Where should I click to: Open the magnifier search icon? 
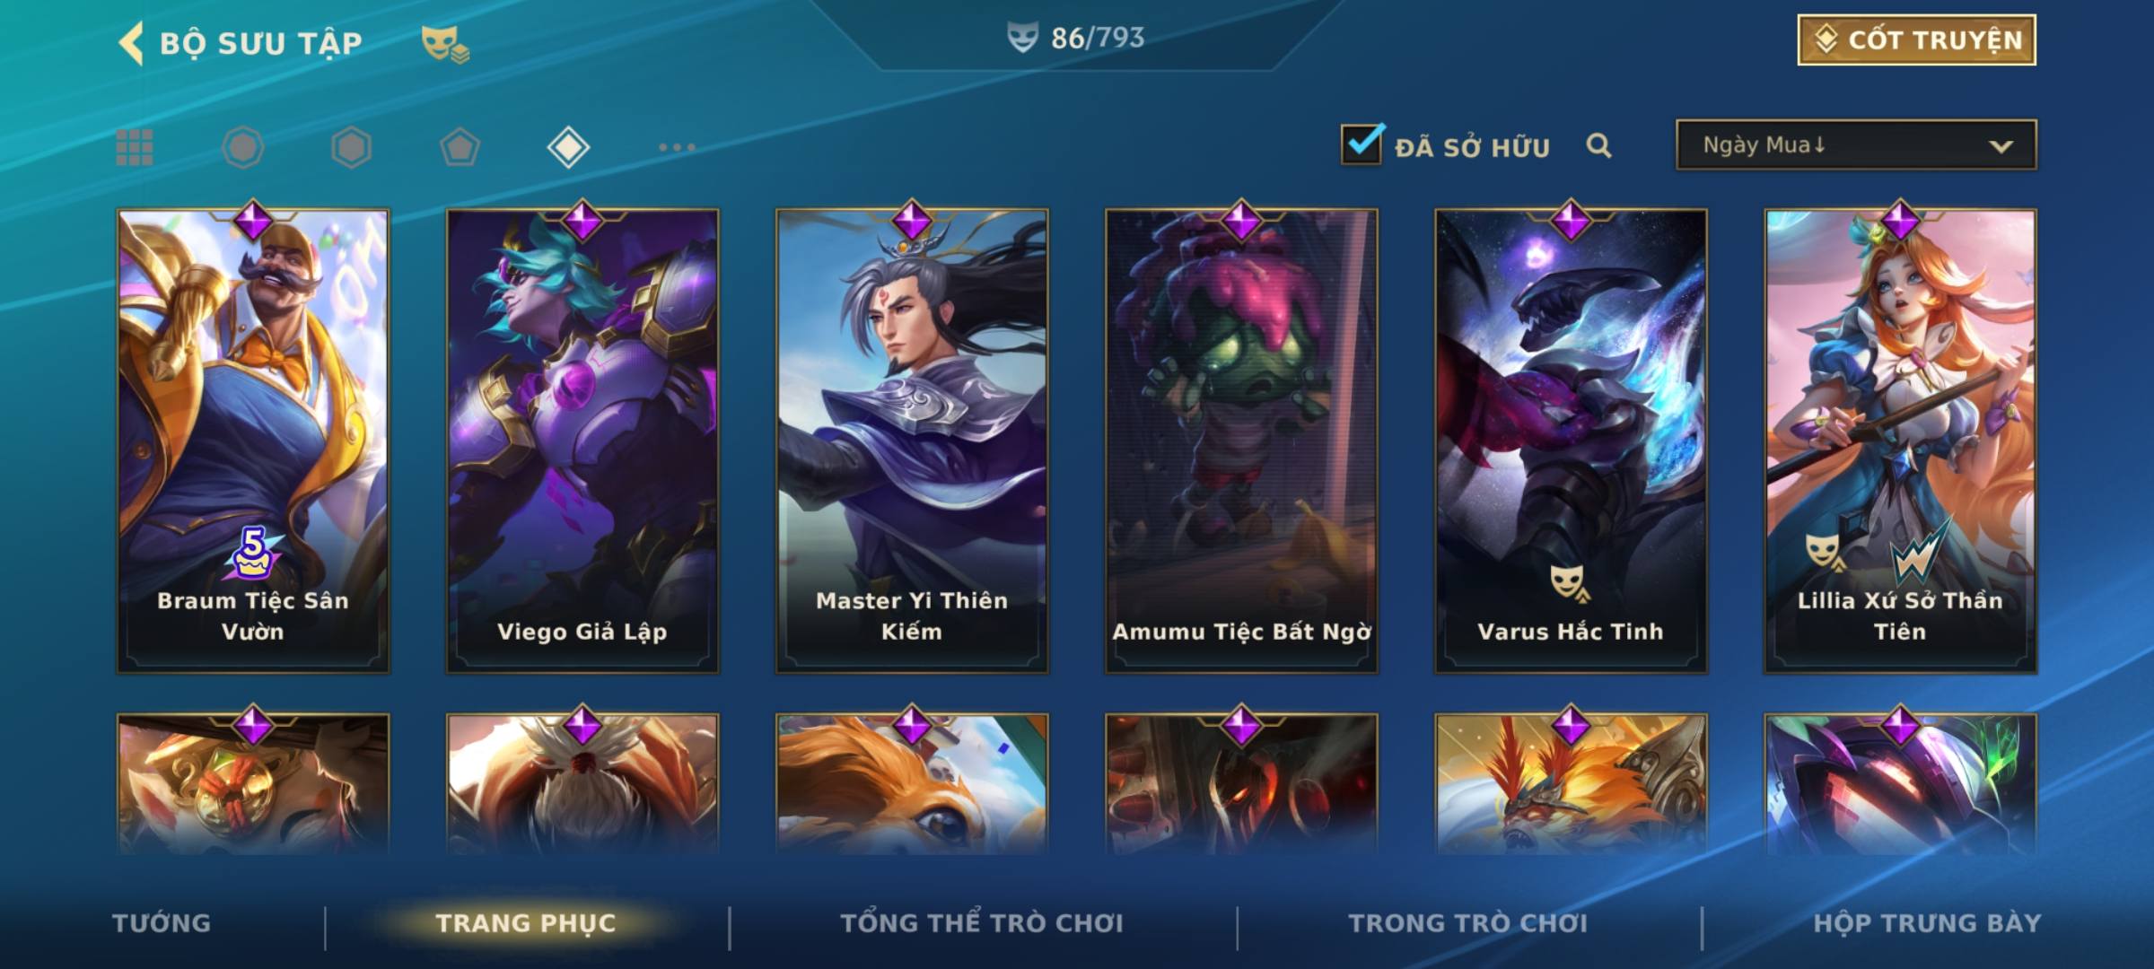1598,145
